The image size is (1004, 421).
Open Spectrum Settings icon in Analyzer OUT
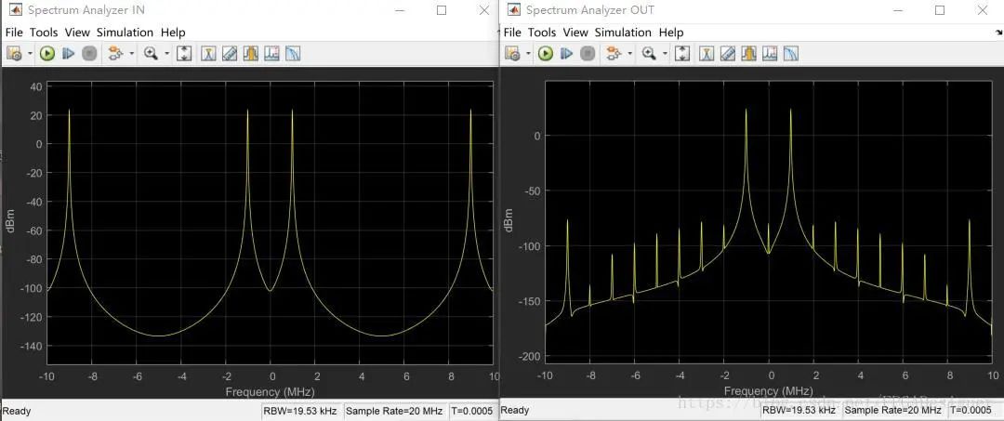point(707,54)
